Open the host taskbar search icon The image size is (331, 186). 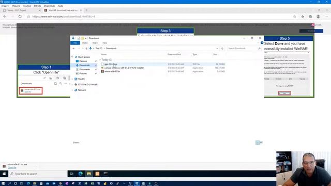9,183
